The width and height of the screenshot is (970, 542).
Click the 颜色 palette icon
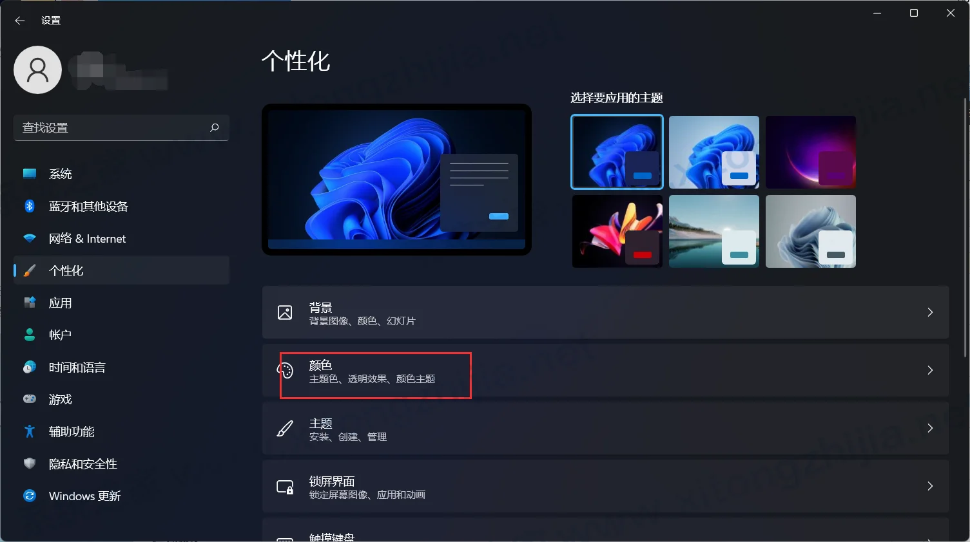(x=285, y=370)
